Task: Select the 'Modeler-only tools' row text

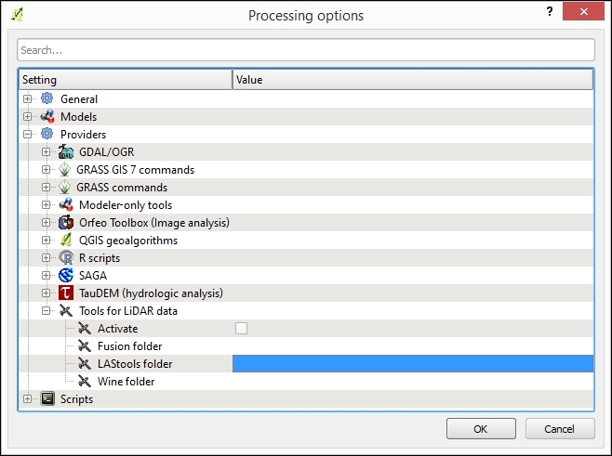Action: 126,205
